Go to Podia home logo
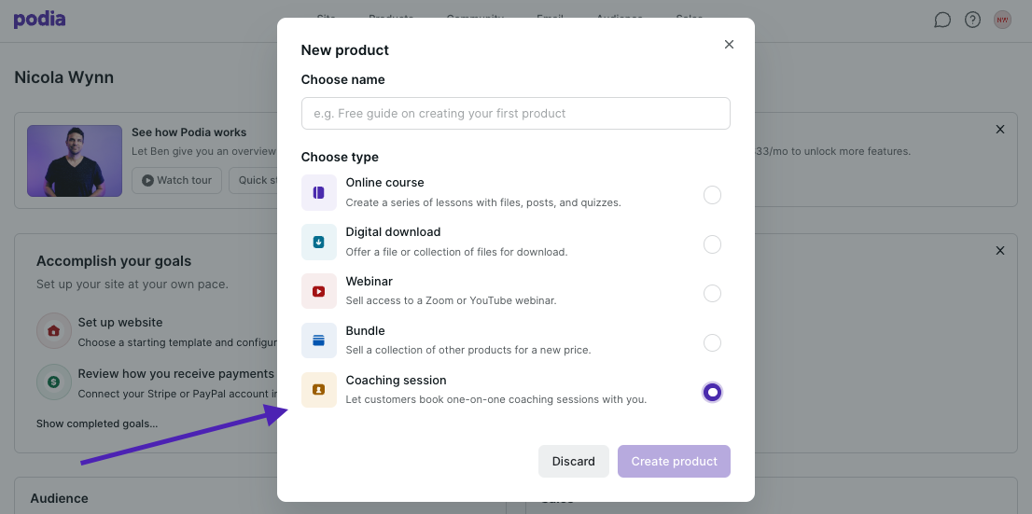1032x514 pixels. click(40, 20)
